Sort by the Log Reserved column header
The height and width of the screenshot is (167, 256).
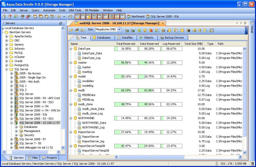coord(171,44)
